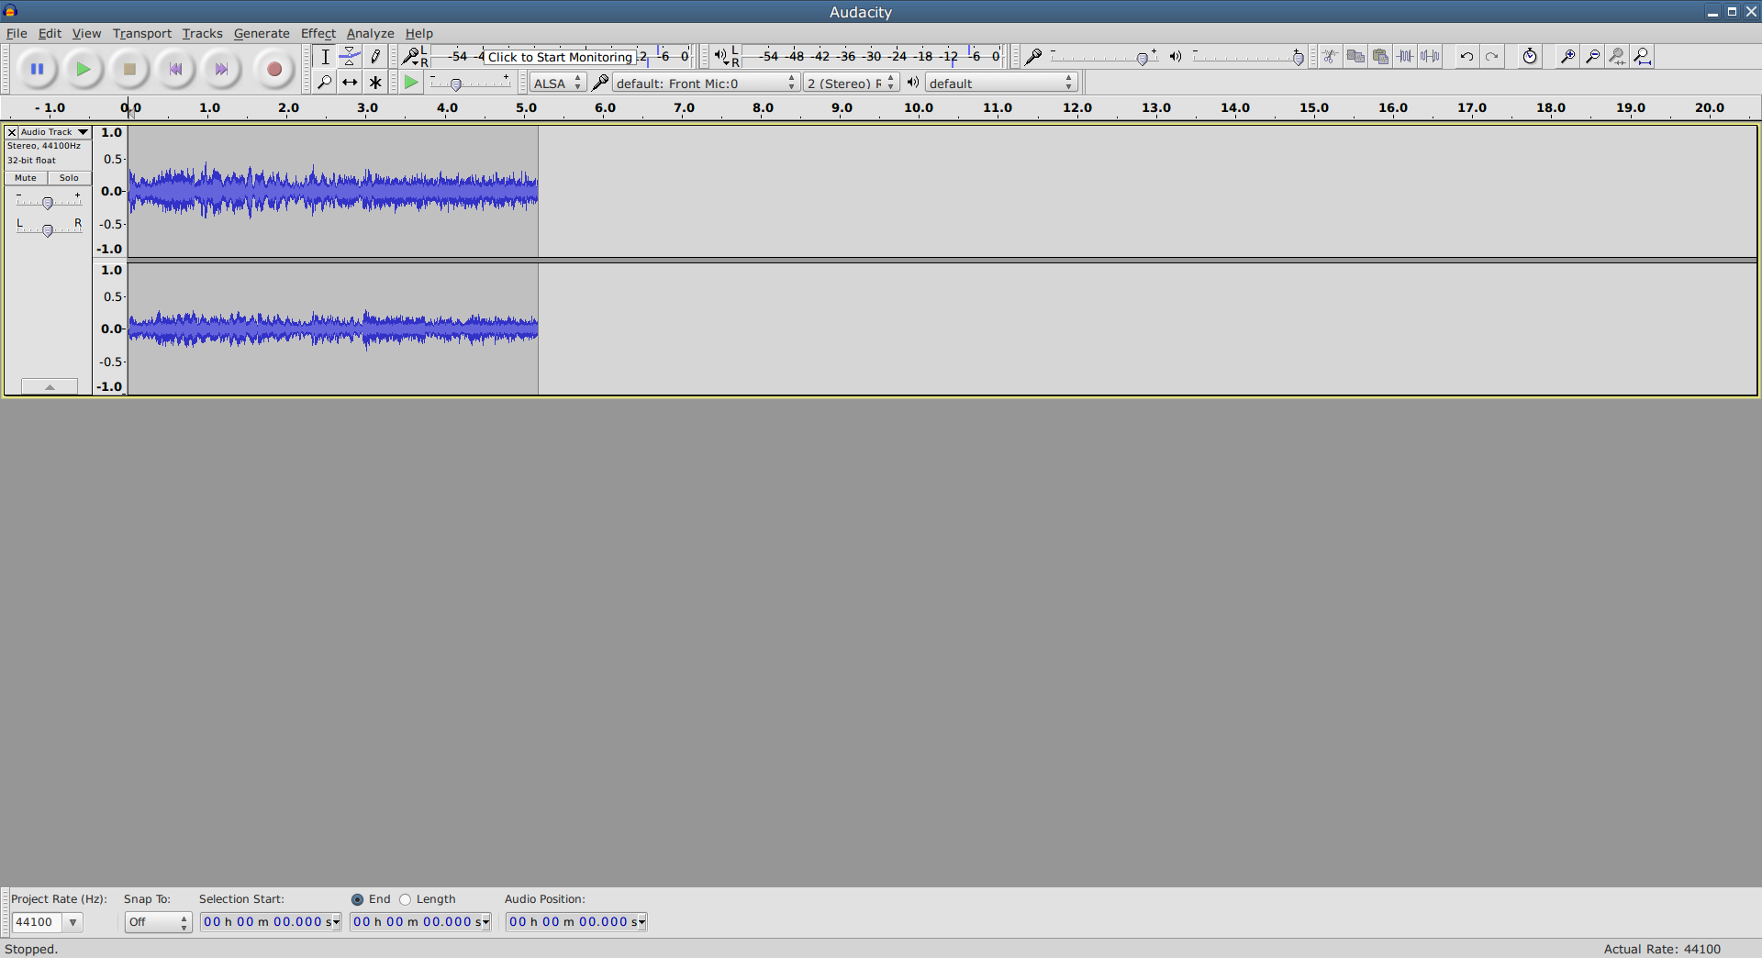Skip to start of the track
The width and height of the screenshot is (1762, 958).
[x=175, y=69]
